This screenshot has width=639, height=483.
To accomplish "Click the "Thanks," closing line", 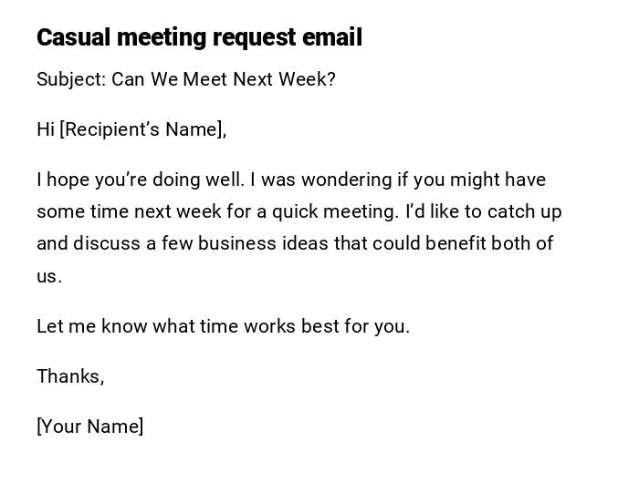I will pos(70,376).
